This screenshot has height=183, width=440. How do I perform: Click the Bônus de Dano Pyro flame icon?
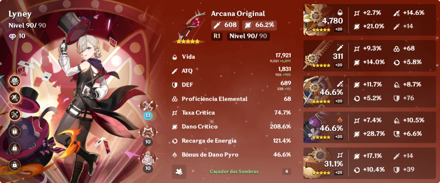175,154
